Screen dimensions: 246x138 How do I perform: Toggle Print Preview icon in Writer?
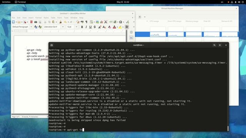[x=40, y=22]
